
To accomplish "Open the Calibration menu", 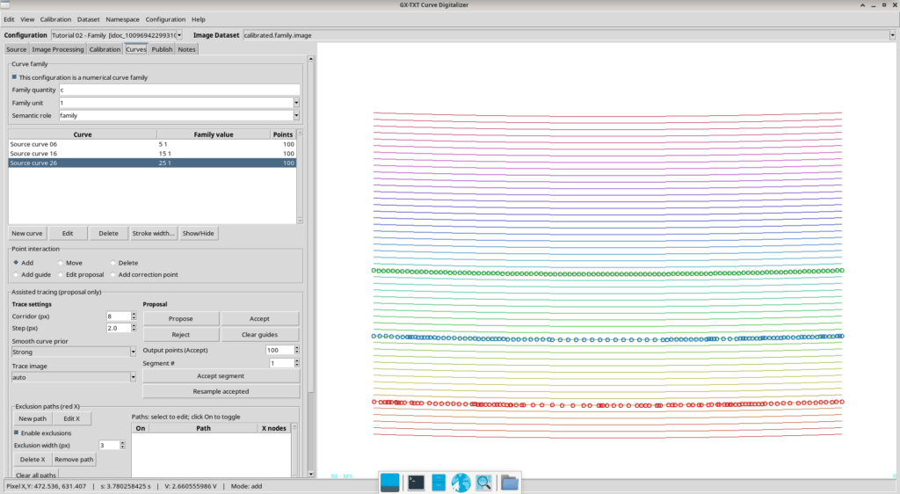I will pyautogui.click(x=55, y=19).
